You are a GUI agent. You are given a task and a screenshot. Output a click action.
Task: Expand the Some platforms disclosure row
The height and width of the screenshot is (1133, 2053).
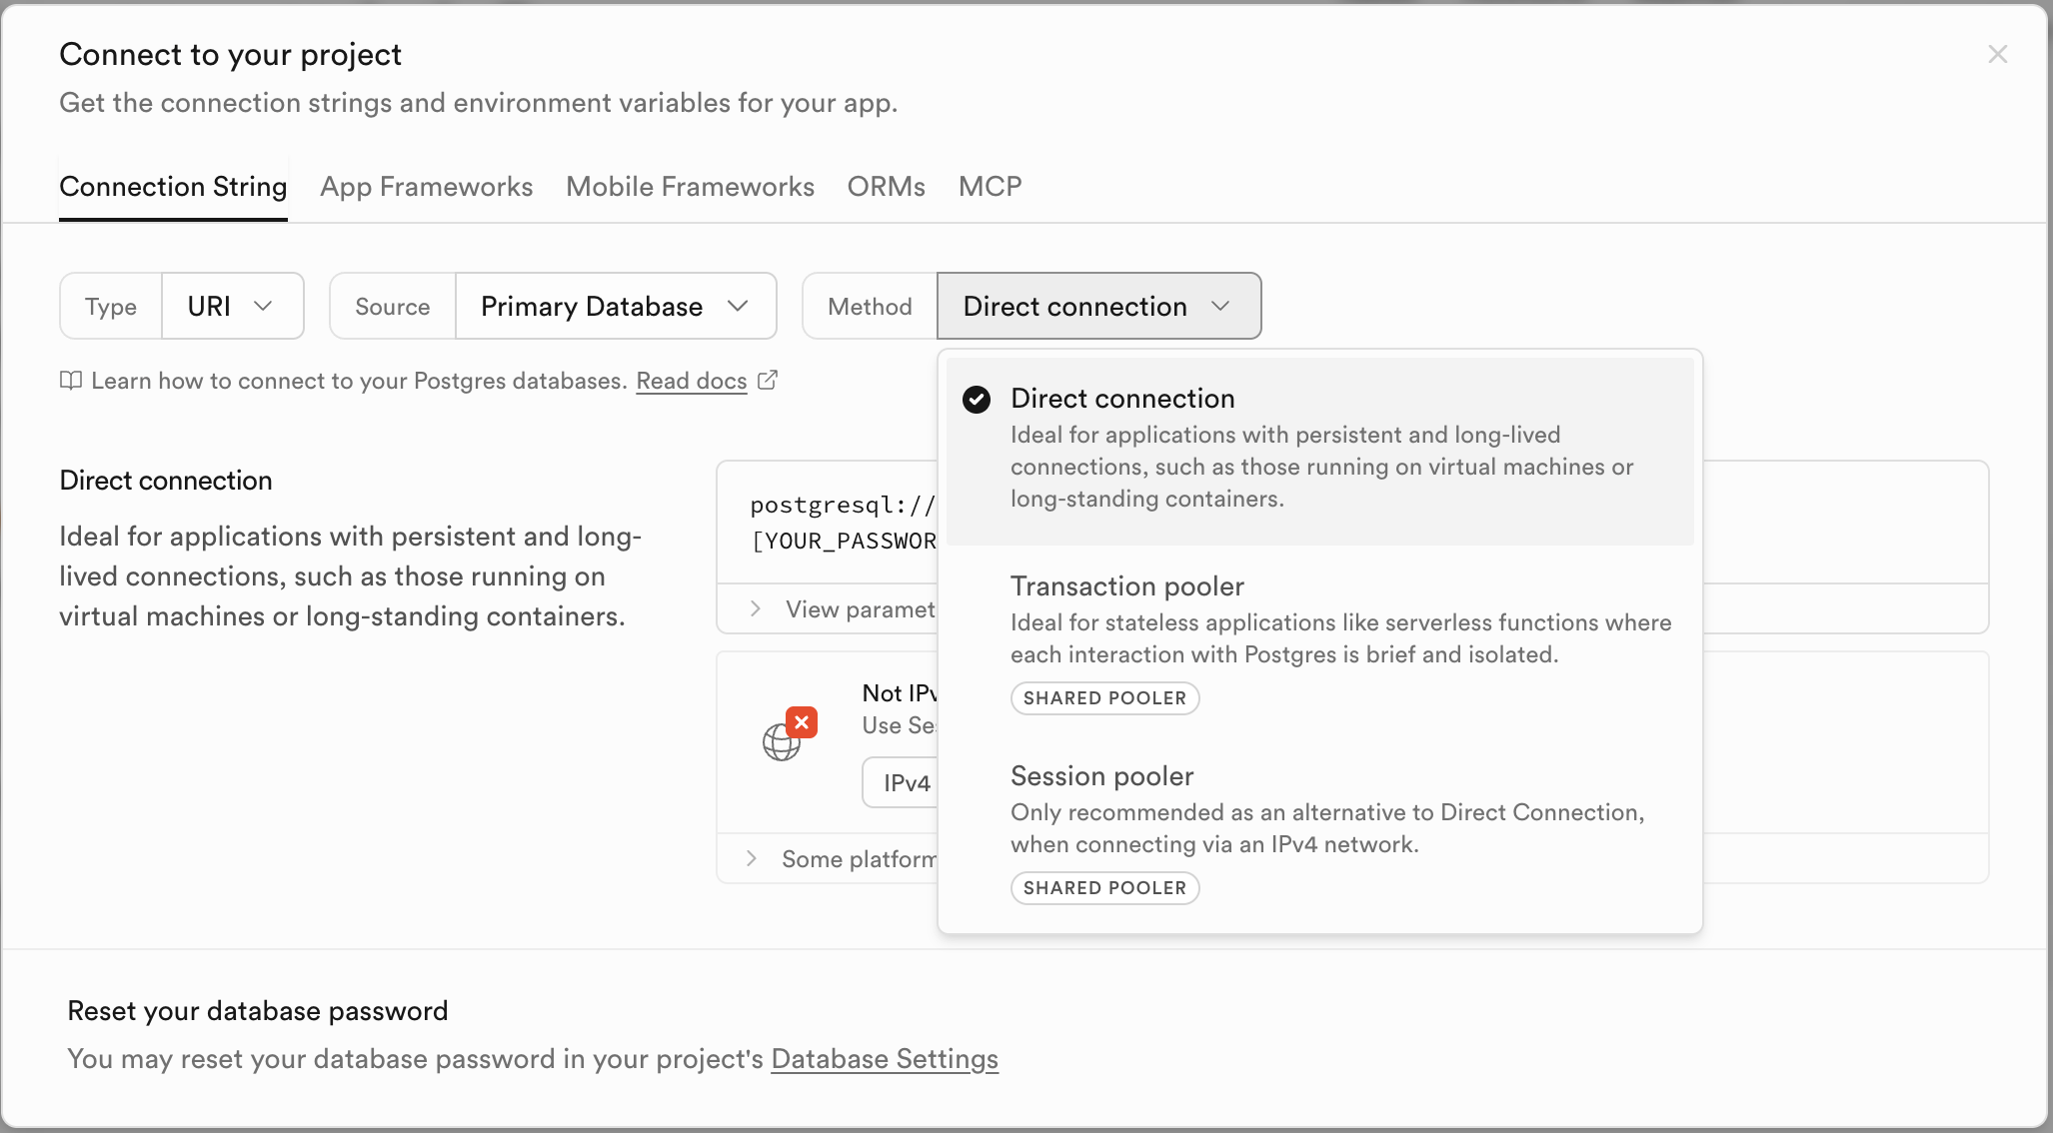(840, 859)
